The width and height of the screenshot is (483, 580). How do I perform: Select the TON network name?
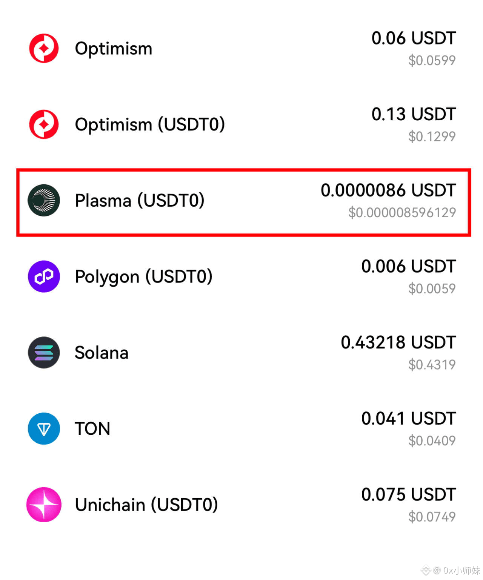point(92,429)
